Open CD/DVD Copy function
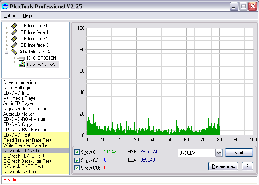Screen dimensions: 259x185 (x=17, y=124)
